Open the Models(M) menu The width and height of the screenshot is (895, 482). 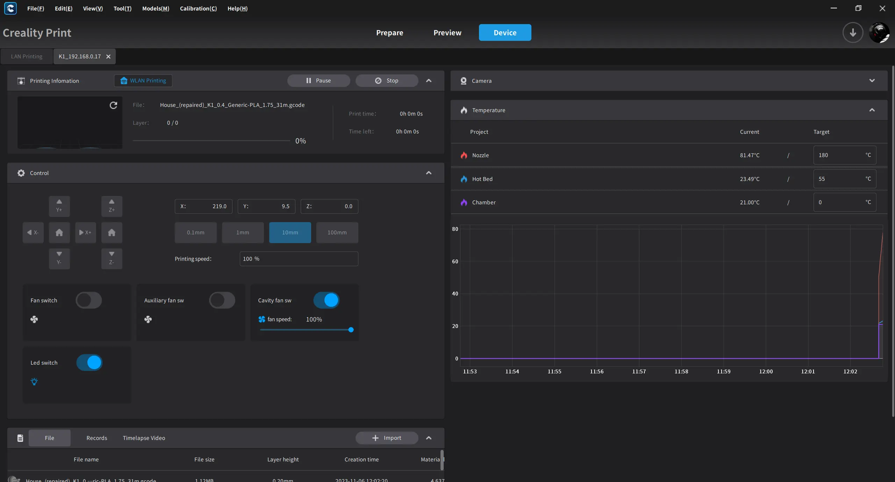(x=156, y=8)
